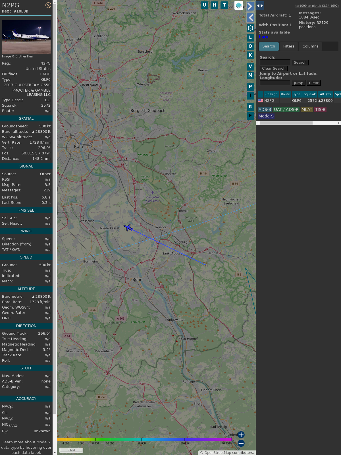
Task: Click the altitude color scale bar
Action: tap(144, 439)
